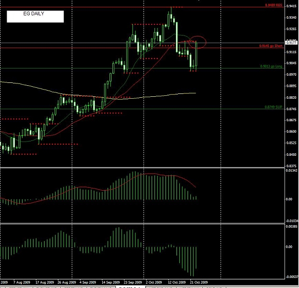Click the 0.01342 indicator scale value
The image size is (299, 288).
pos(291,170)
